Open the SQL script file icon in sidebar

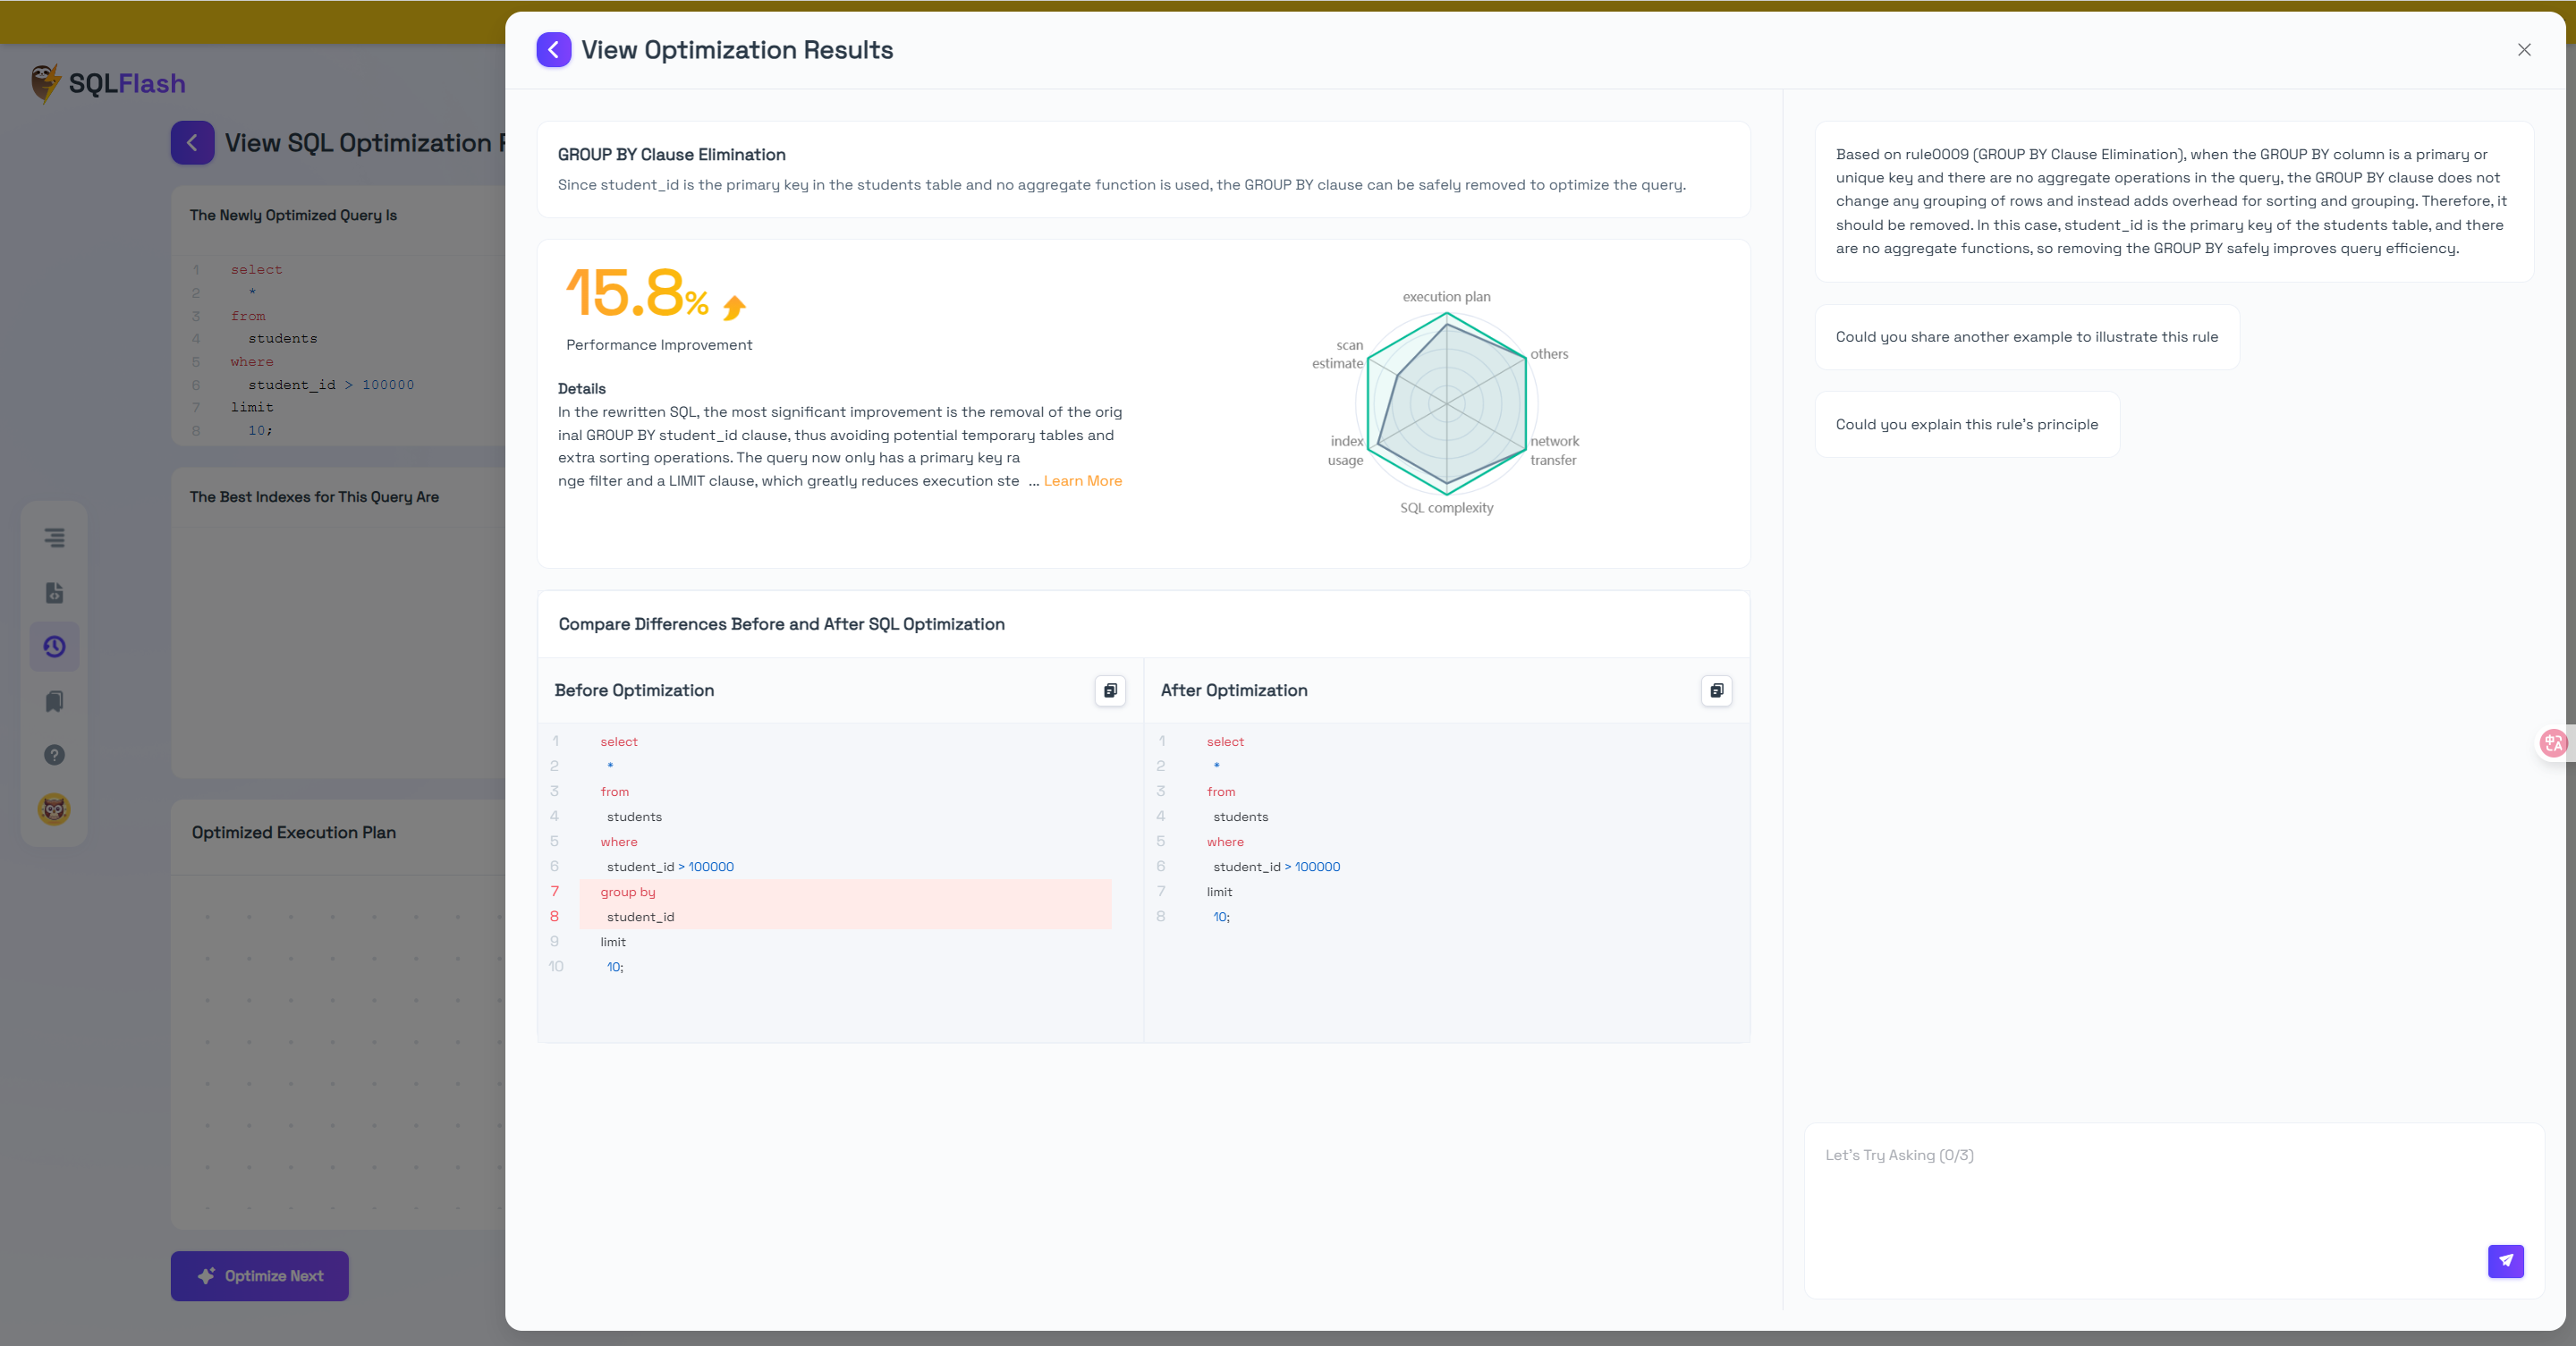54,592
